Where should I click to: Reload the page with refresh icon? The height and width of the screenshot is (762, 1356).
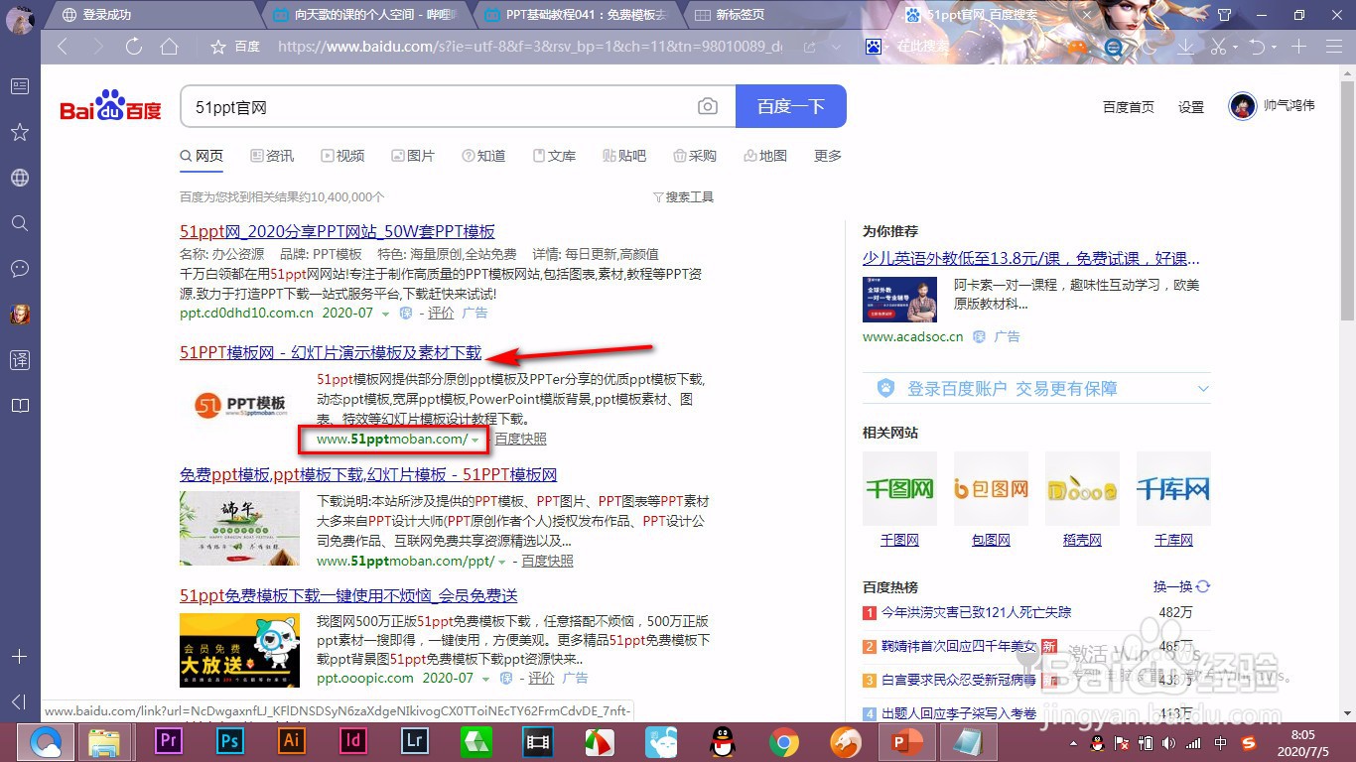click(x=134, y=47)
